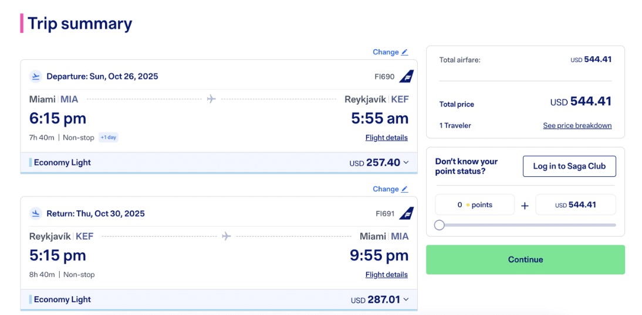This screenshot has width=642, height=315.
Task: Open Flight details for the departure flight
Action: click(x=386, y=138)
